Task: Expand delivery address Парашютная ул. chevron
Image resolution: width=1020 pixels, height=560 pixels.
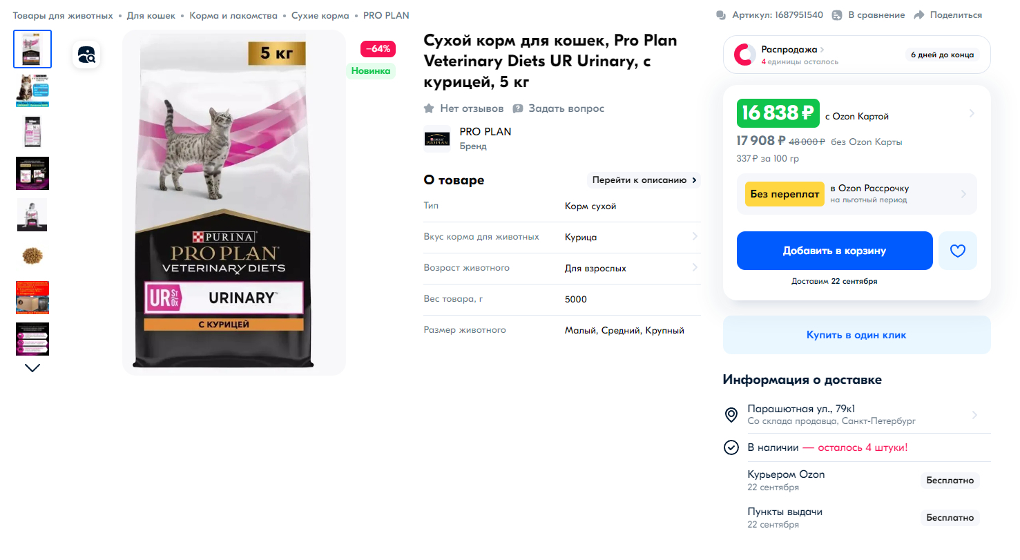Action: (x=974, y=415)
